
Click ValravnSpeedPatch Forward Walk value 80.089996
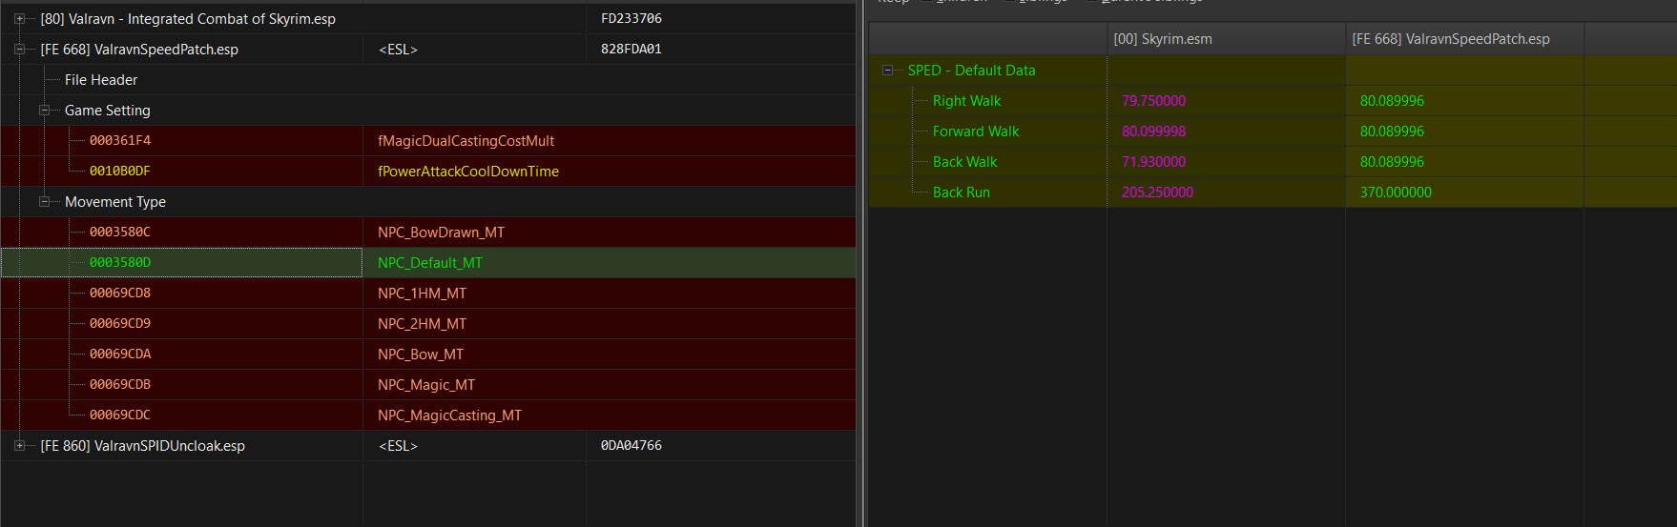tap(1392, 132)
